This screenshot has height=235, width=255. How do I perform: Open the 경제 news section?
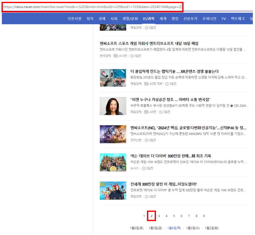102,19
